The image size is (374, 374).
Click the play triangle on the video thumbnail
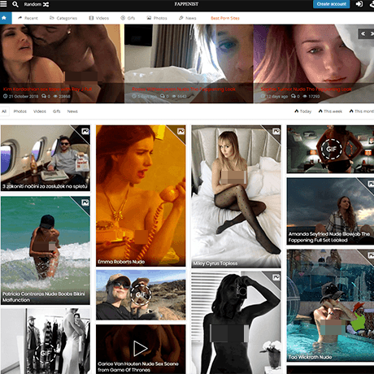click(x=141, y=348)
